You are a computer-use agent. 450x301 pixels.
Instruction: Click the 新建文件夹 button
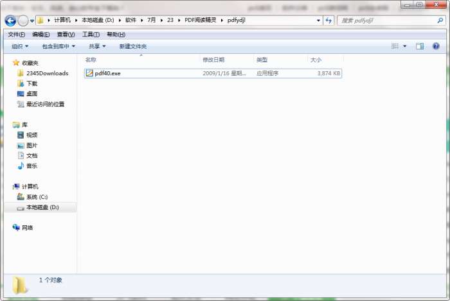coord(133,46)
